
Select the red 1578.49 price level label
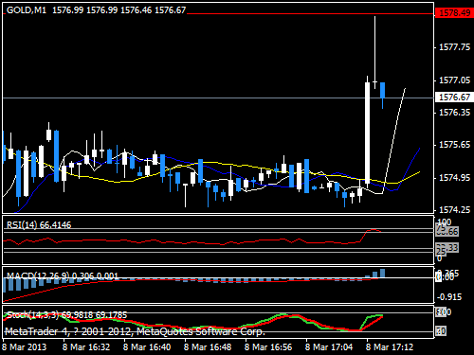pos(454,13)
